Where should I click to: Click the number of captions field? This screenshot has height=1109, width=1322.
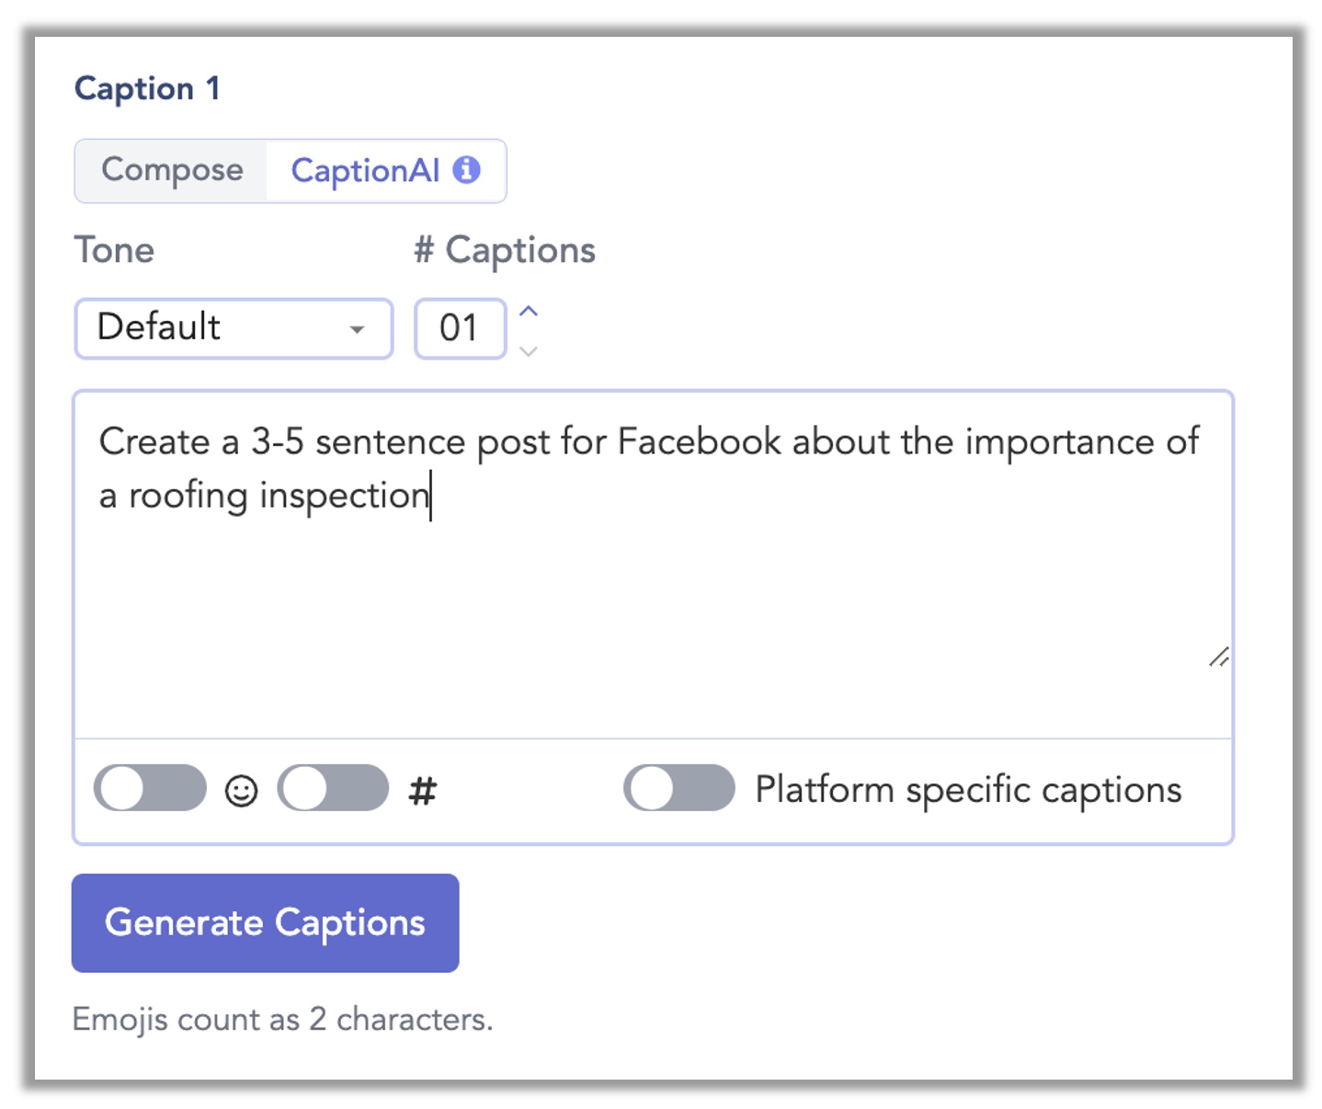pos(461,328)
